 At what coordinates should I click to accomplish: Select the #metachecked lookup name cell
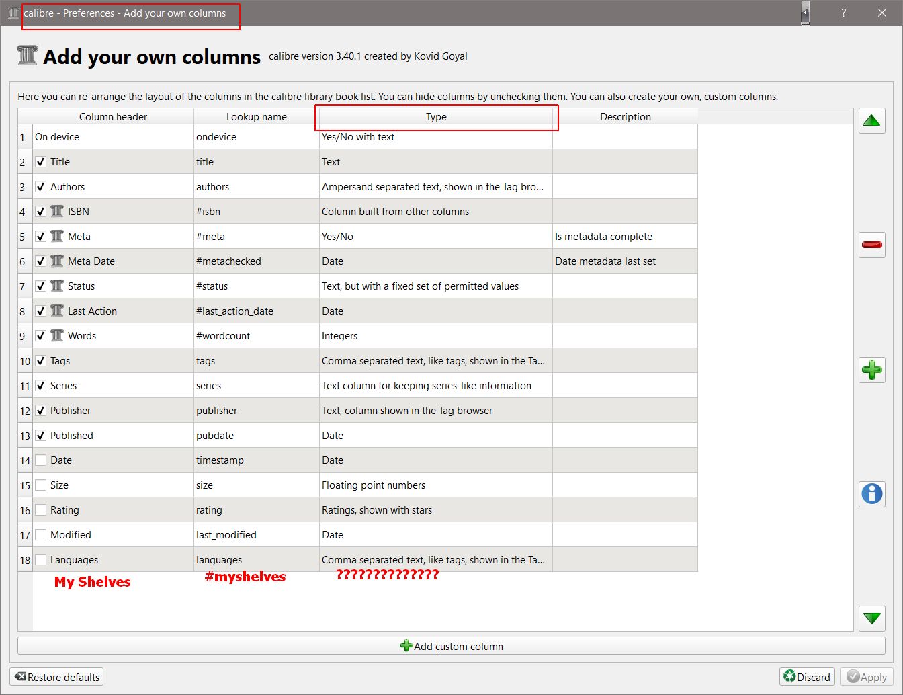[x=257, y=261]
